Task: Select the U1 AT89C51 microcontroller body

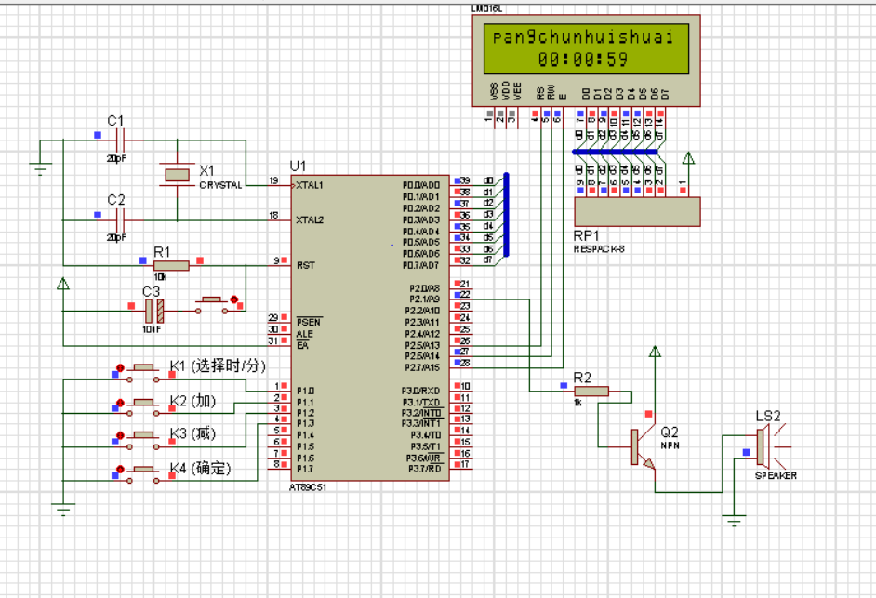Action: pos(370,327)
